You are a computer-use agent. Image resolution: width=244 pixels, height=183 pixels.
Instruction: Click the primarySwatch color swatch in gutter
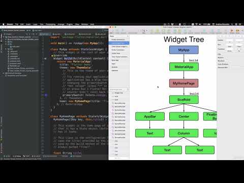click(x=46, y=95)
